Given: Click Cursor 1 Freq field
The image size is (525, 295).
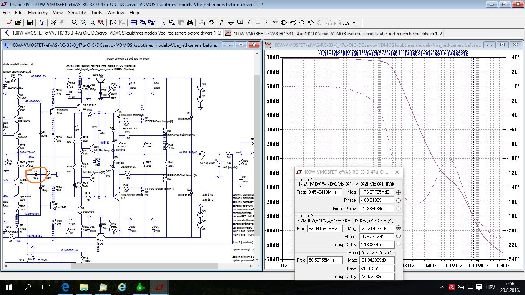Looking at the screenshot, I should 325,192.
